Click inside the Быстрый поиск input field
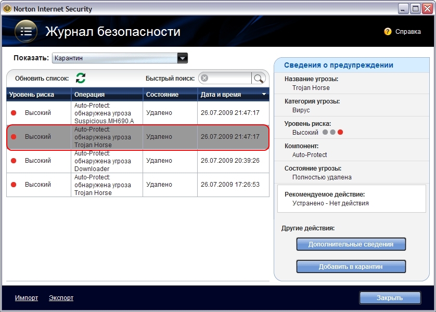Screen dimensions: 436x312 [229, 78]
